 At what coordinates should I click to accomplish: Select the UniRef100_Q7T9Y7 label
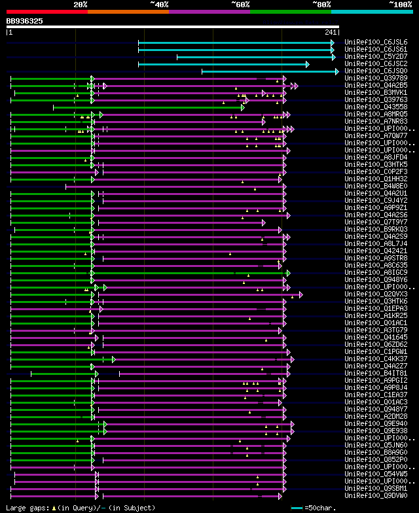pos(376,222)
